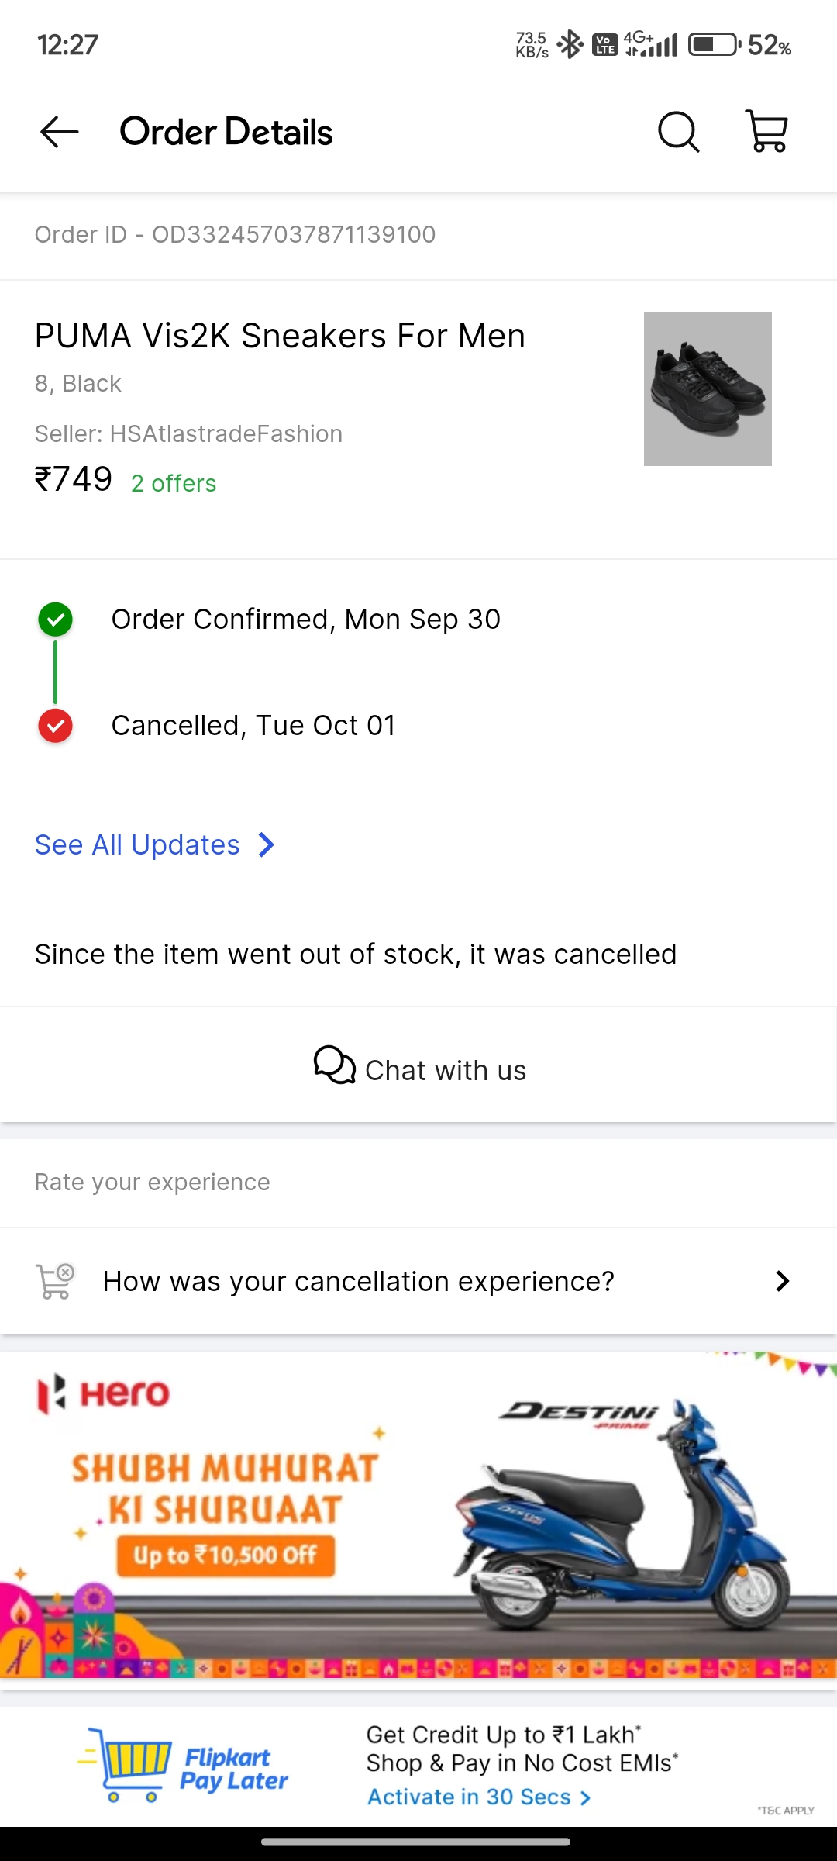
Task: Open the shopping cart icon
Action: pos(766,131)
